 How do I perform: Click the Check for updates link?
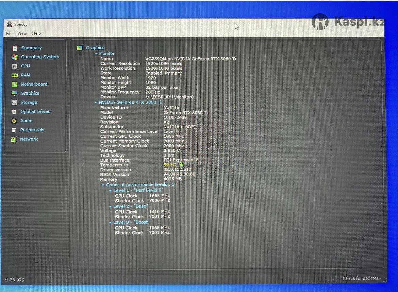(362, 278)
